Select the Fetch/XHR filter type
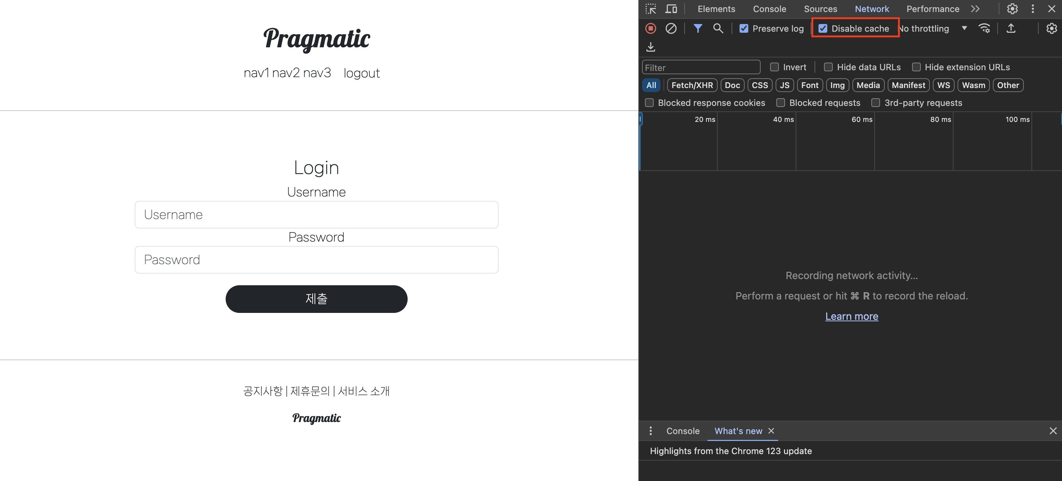This screenshot has height=481, width=1062. coord(692,85)
